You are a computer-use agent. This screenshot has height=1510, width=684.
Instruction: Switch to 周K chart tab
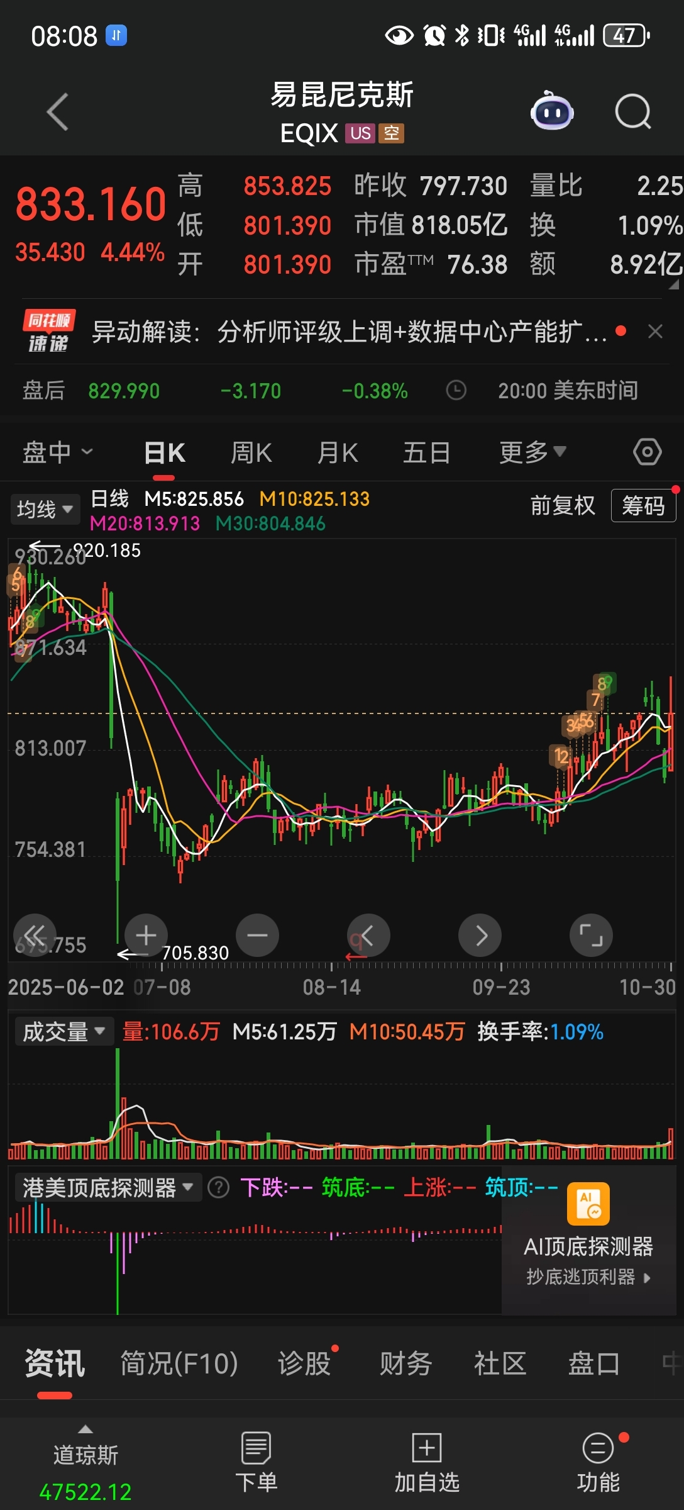coord(251,452)
